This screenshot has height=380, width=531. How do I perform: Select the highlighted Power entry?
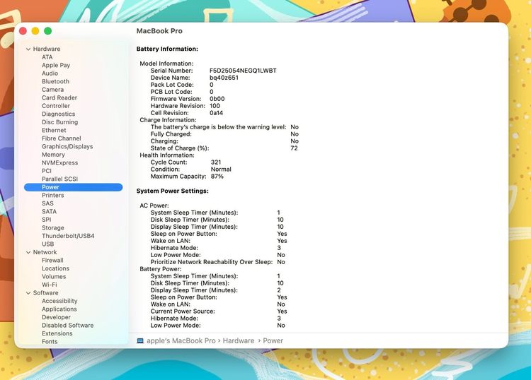pyautogui.click(x=73, y=187)
